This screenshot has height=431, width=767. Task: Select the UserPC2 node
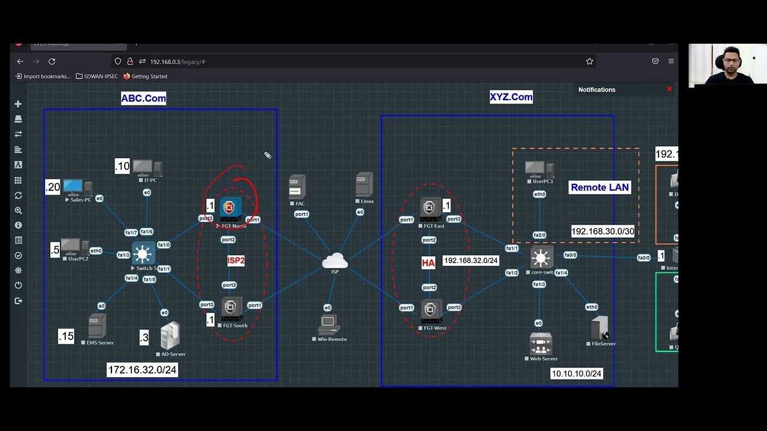pos(75,247)
